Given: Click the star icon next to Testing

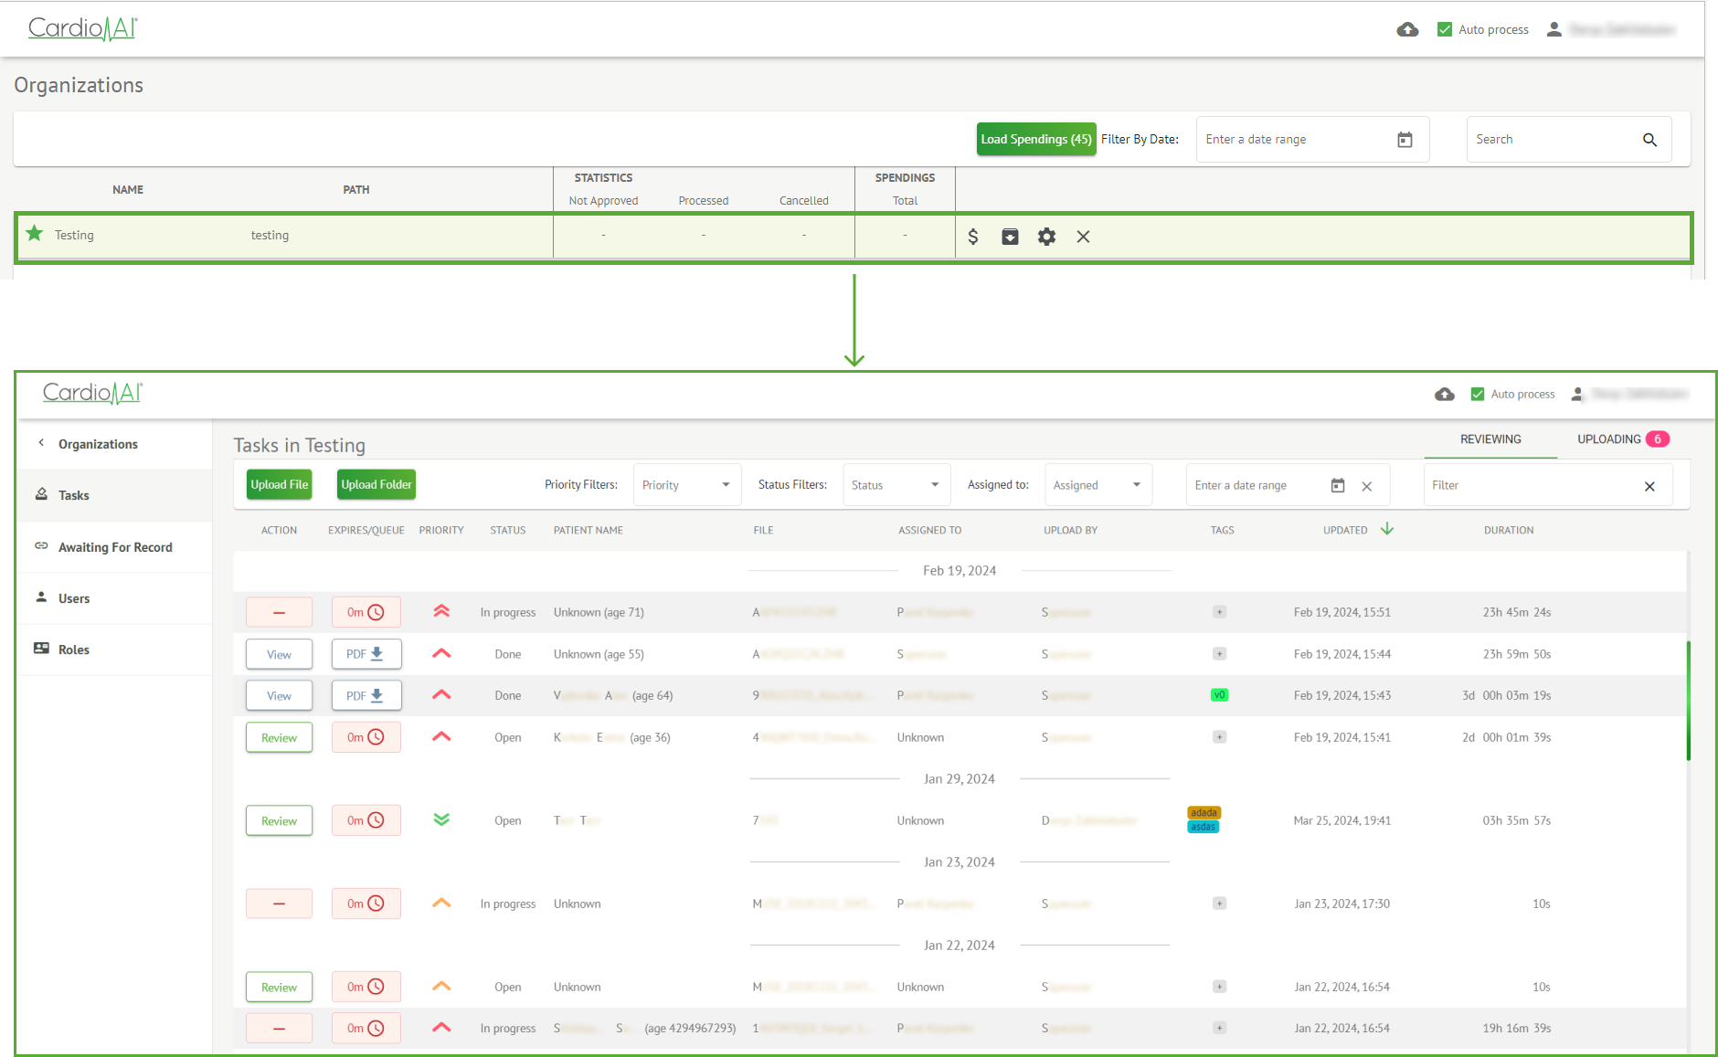Looking at the screenshot, I should pos(35,234).
